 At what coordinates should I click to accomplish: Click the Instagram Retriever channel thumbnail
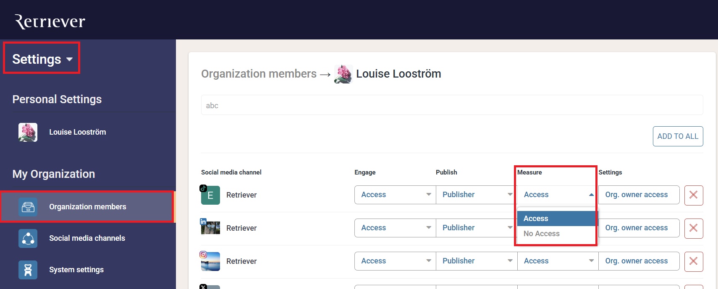click(210, 261)
